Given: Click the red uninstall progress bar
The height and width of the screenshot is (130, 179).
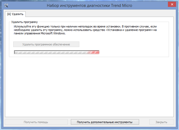Looking at the screenshot, I should tap(57, 52).
